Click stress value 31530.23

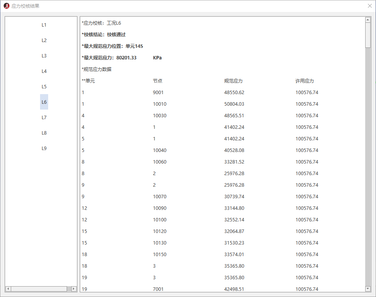(x=234, y=243)
